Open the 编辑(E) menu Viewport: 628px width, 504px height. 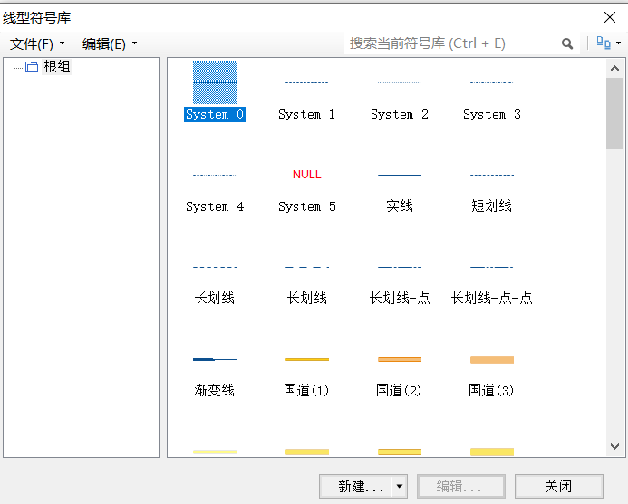point(110,43)
